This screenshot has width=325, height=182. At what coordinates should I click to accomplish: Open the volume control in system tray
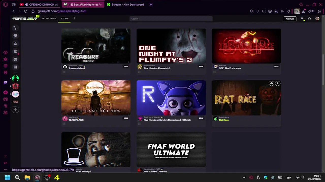(302, 177)
